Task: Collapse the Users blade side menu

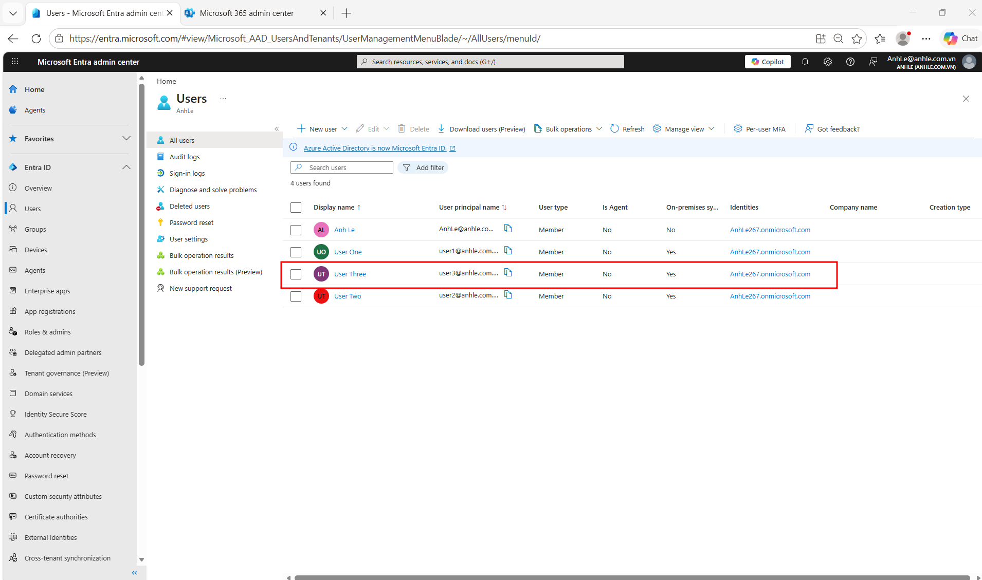Action: click(x=277, y=129)
